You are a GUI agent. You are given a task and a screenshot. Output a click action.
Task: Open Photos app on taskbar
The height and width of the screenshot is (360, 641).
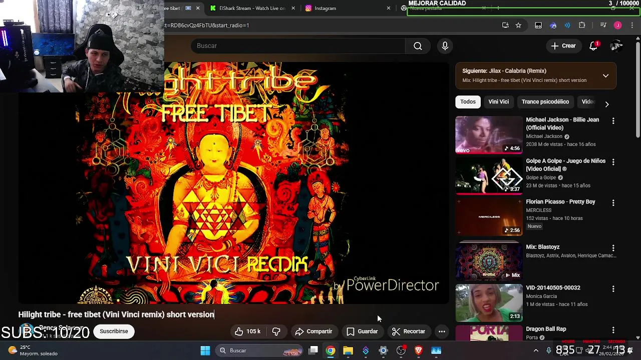(436, 350)
